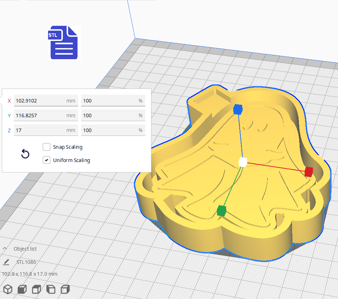
Task: Reset scaling with the circular arrow icon
Action: (25, 153)
